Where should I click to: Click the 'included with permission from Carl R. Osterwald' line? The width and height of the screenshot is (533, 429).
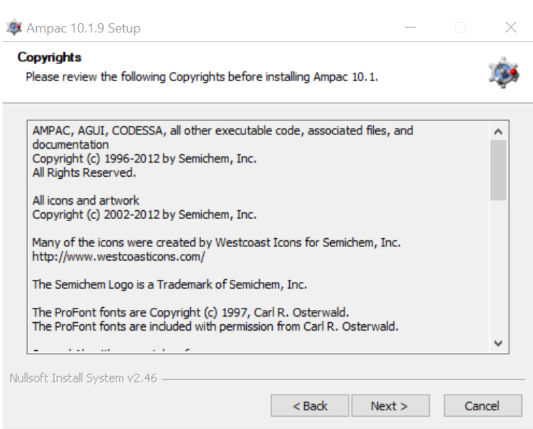click(215, 326)
